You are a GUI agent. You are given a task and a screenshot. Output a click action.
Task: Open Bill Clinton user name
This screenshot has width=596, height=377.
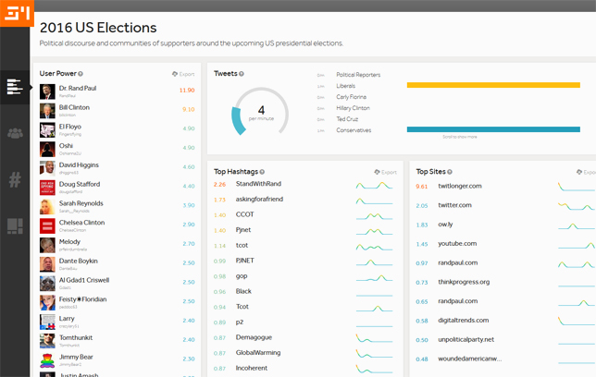click(74, 107)
